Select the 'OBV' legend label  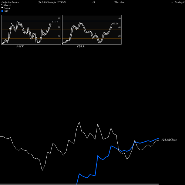tap(6, 11)
